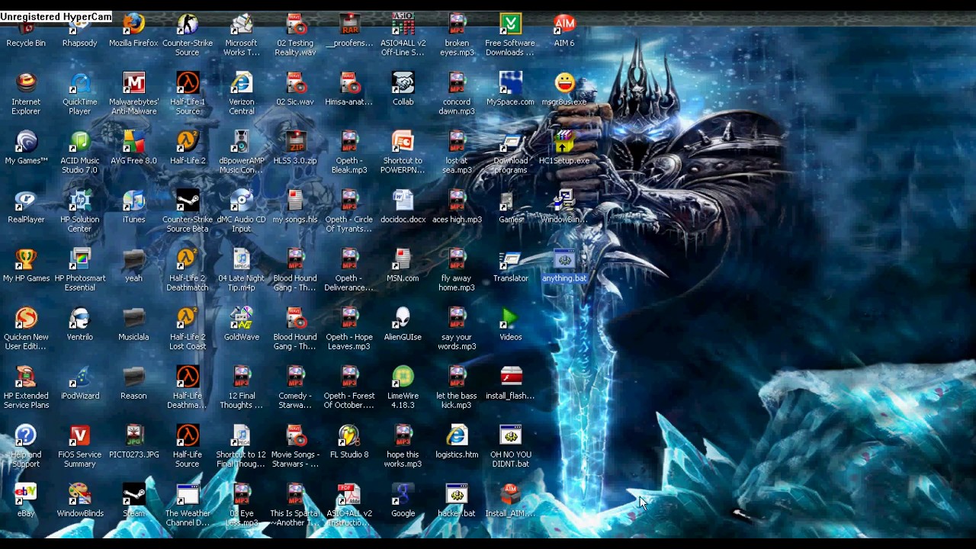Viewport: 976px width, 549px height.
Task: Select the dBpowerAMP Music Converter icon
Action: [242, 152]
